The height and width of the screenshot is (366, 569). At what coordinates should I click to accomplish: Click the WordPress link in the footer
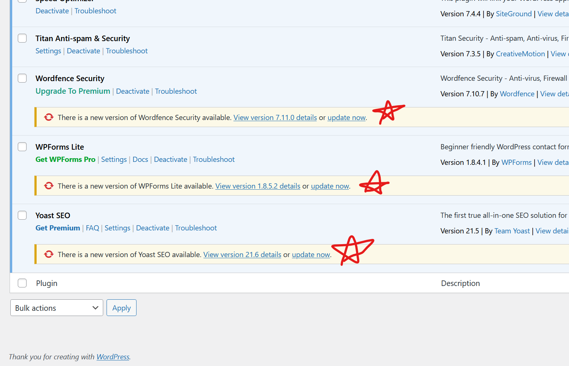(x=112, y=357)
